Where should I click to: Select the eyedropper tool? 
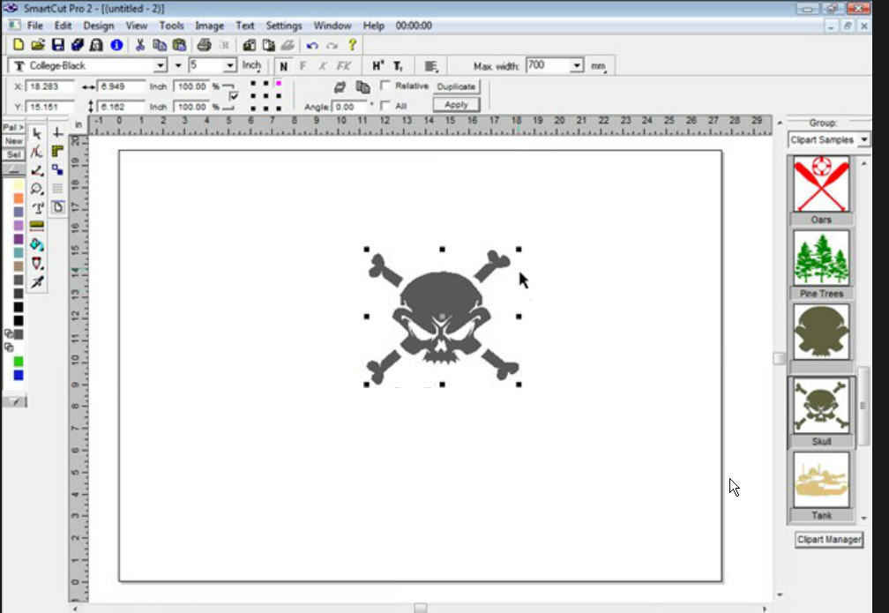[37, 282]
